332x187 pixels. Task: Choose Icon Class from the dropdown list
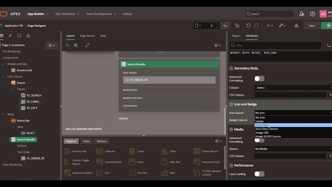point(293,125)
